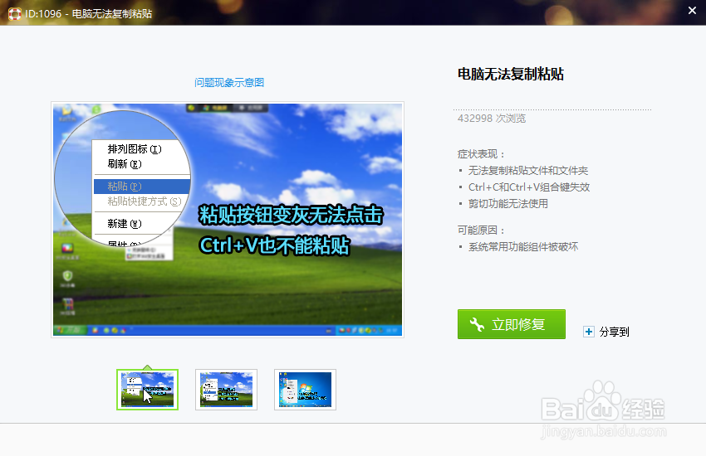
Task: Click the 电脑无法复制粘贴 heading
Action: (x=511, y=74)
